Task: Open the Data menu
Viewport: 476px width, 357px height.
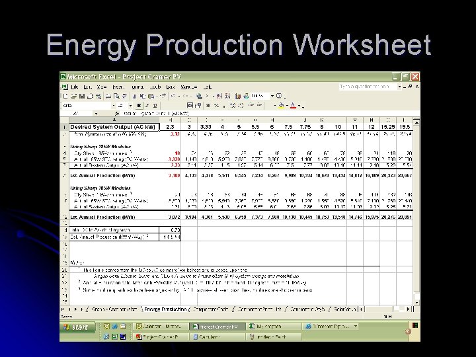Action: tap(171, 87)
